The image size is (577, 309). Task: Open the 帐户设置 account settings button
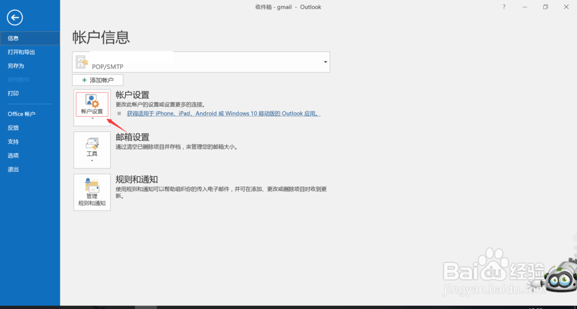(92, 108)
